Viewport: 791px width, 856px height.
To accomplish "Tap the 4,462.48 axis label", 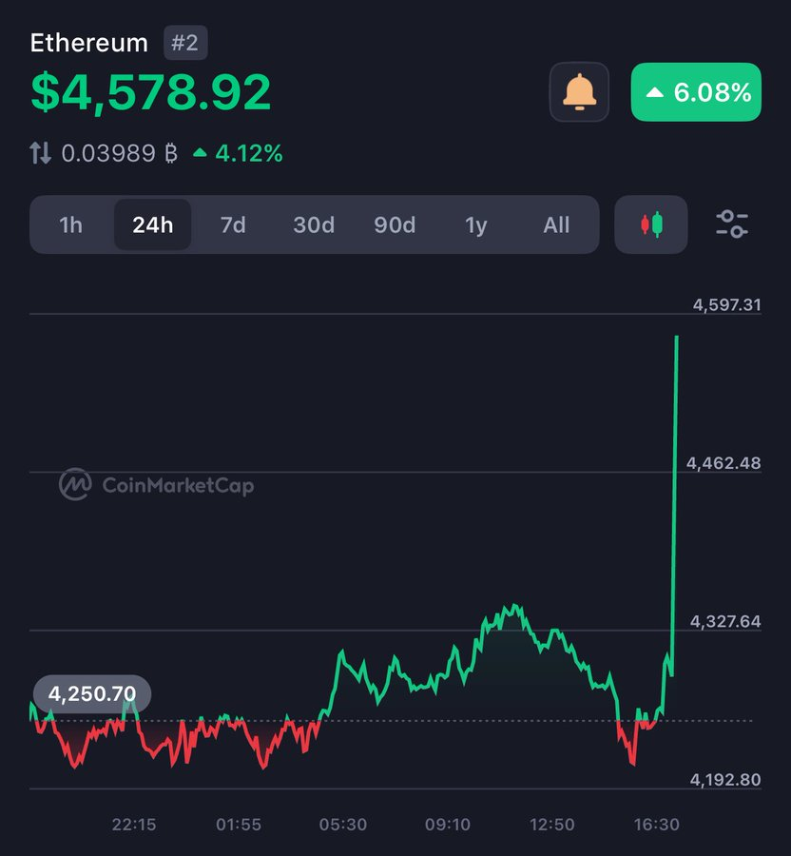I will tap(723, 463).
